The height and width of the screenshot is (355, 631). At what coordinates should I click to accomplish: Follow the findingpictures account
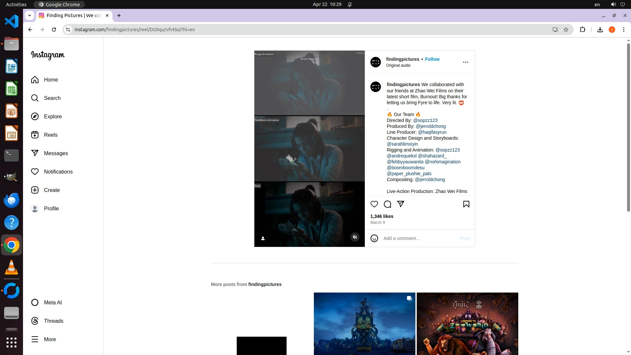[432, 59]
